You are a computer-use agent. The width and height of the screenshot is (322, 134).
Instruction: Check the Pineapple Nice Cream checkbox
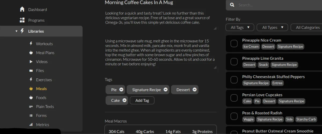click(234, 44)
